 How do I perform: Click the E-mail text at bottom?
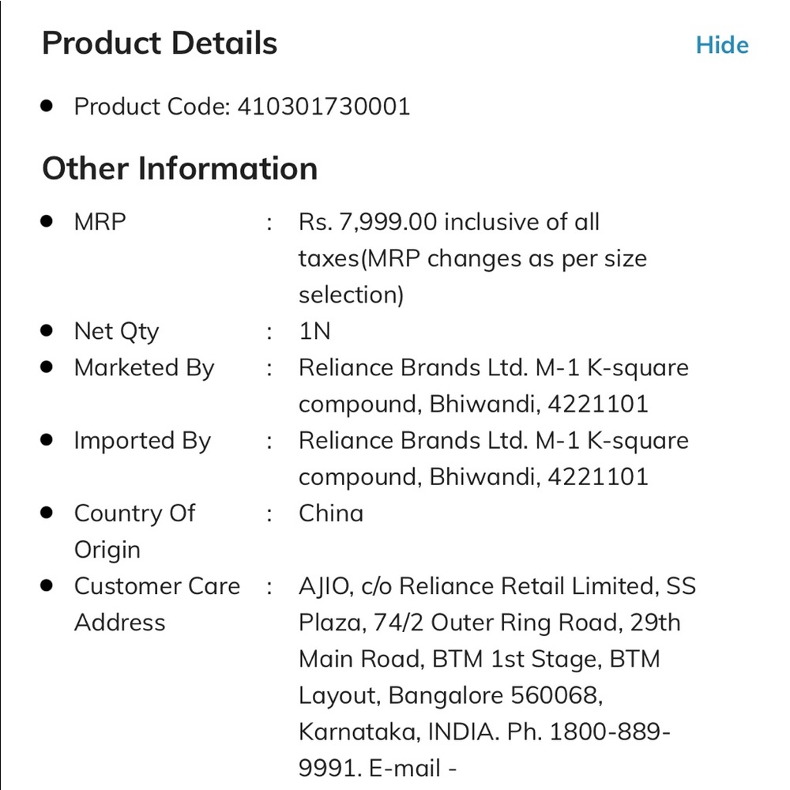tap(412, 769)
